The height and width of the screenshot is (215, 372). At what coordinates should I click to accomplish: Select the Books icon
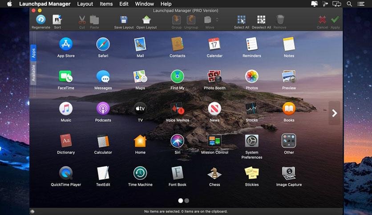(x=289, y=109)
